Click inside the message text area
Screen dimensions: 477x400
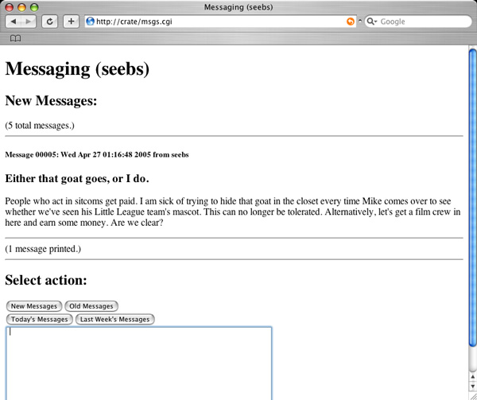138,362
